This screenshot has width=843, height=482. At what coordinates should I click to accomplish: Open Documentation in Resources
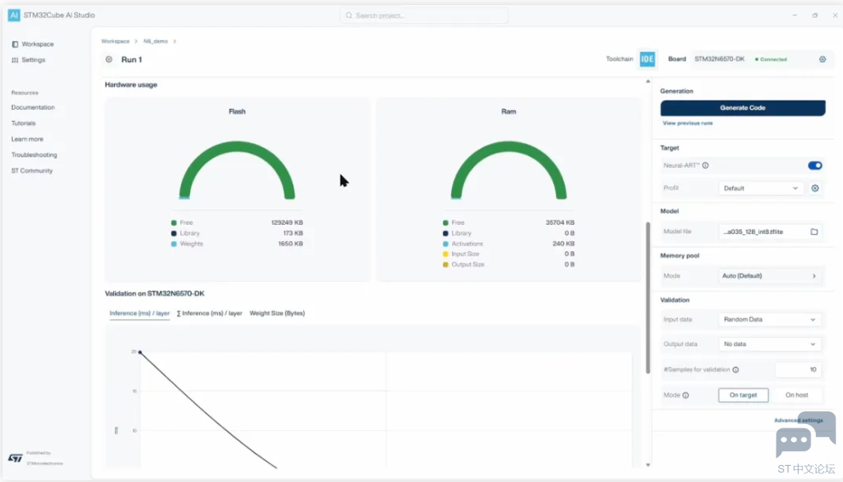coord(33,107)
